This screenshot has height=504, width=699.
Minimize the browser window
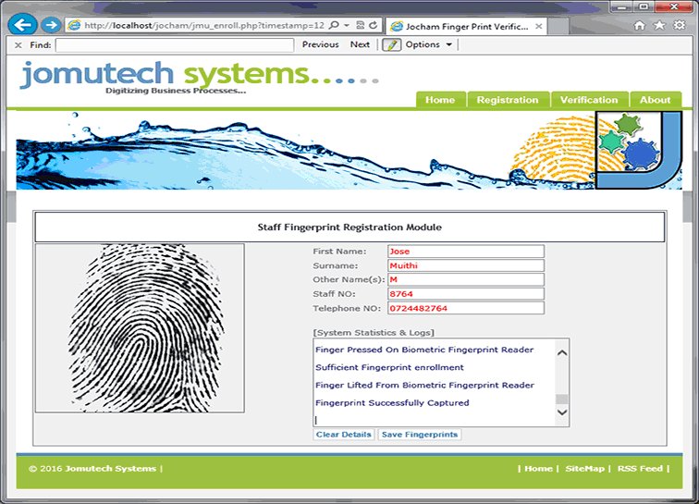621,6
